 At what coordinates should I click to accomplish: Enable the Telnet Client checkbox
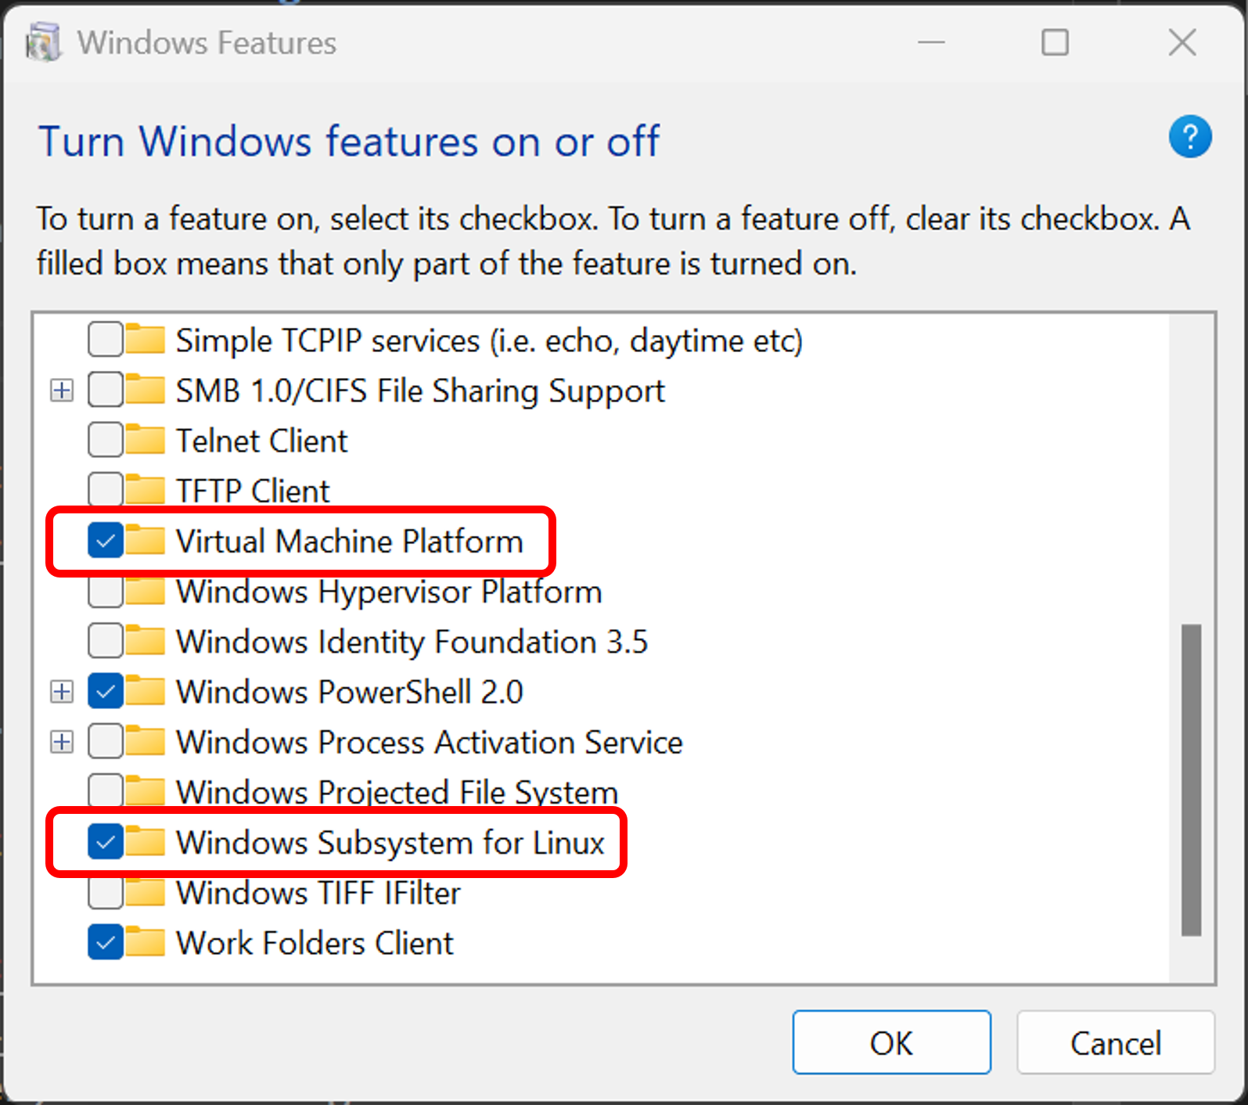[x=106, y=440]
